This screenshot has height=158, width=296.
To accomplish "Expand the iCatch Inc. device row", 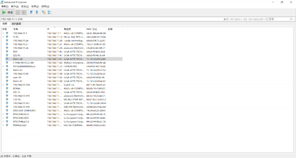I will pyautogui.click(x=3, y=85).
